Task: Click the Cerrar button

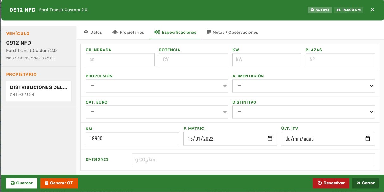Action: (x=366, y=183)
